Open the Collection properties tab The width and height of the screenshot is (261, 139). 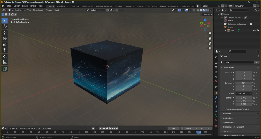216,87
